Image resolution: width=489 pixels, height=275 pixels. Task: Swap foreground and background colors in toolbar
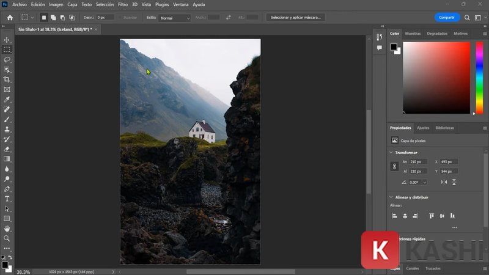coord(10,257)
